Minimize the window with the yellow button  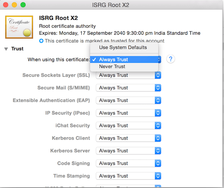15,5
